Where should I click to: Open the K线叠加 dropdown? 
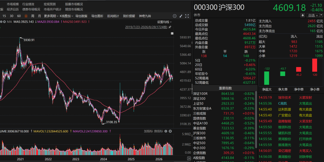click(66, 16)
